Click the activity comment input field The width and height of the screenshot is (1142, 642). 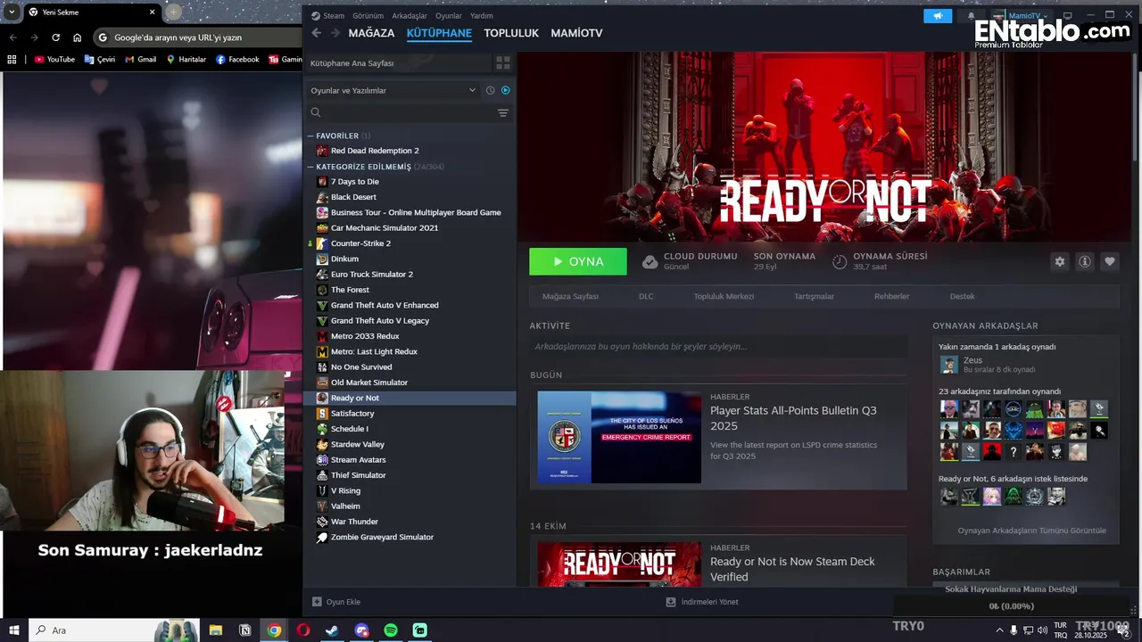pos(718,346)
